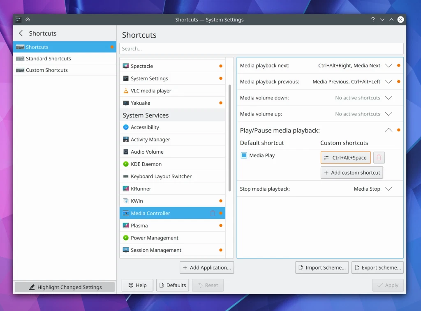
Task: Click the Audio Volume speaker icon
Action: (126, 152)
